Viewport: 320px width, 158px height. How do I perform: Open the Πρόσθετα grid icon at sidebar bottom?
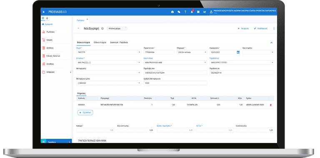pyautogui.click(x=43, y=142)
